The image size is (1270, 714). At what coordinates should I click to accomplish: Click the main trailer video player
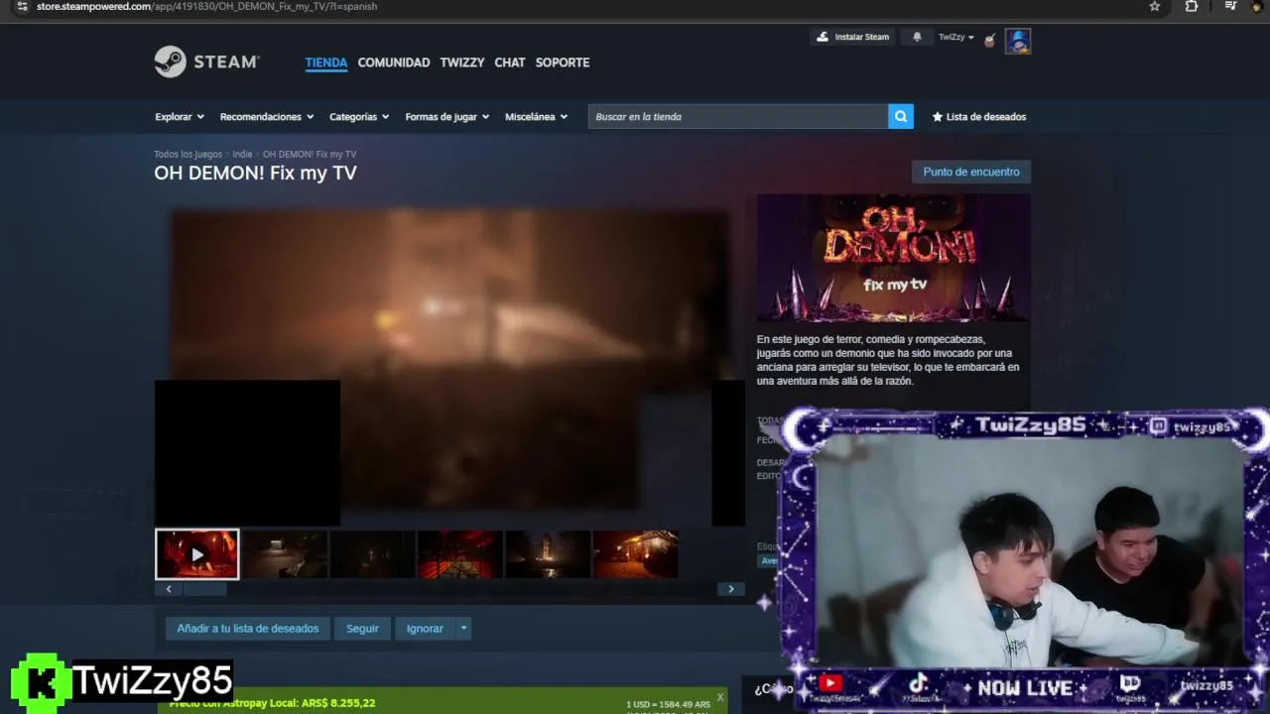[449, 359]
